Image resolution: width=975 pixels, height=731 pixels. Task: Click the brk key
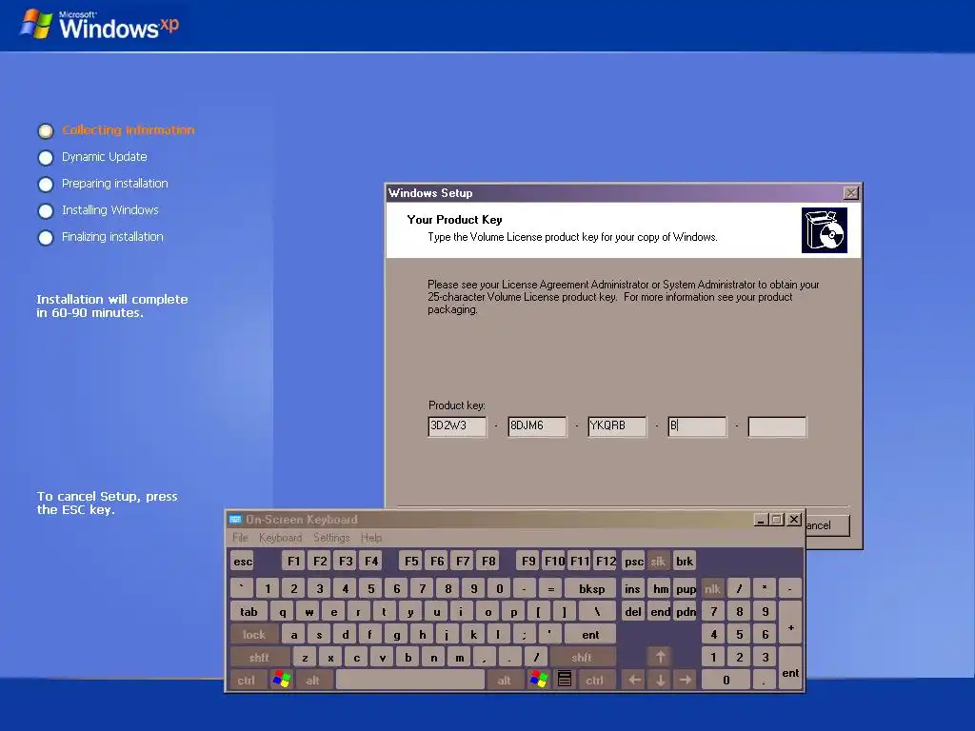(685, 562)
